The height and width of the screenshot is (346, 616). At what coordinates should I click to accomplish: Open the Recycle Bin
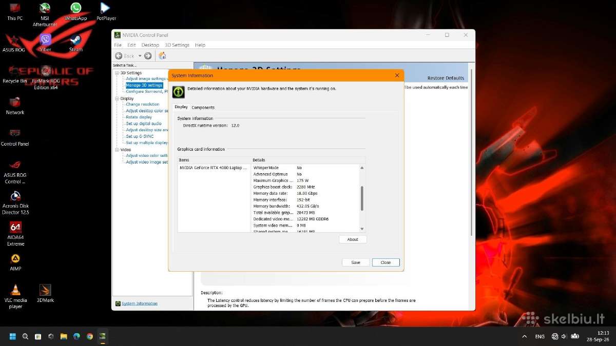pos(15,74)
